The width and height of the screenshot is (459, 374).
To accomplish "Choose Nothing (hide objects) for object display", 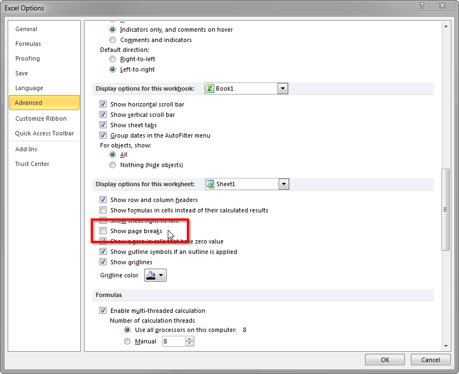I will point(113,165).
